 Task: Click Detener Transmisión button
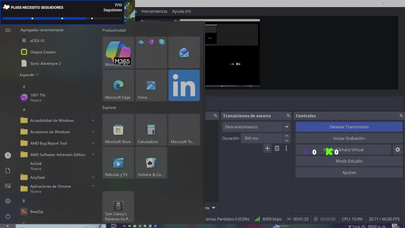tap(349, 127)
